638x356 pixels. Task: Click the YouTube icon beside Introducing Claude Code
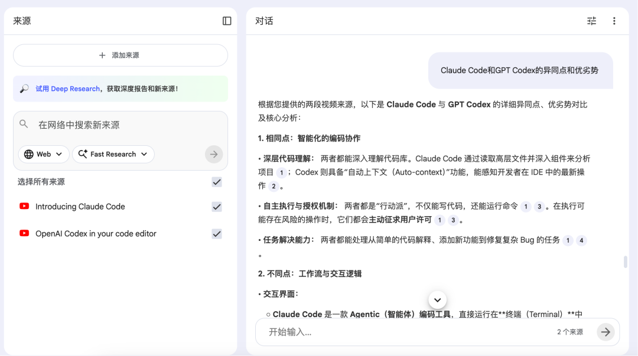[x=24, y=207]
